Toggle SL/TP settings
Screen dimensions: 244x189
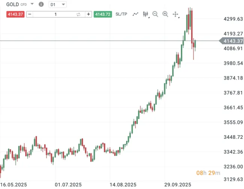coord(121,14)
